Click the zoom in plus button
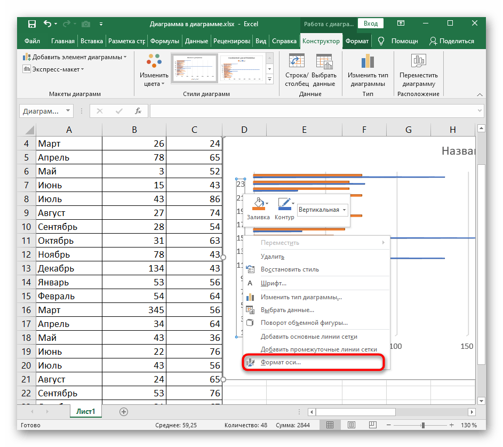The height and width of the screenshot is (447, 503). coord(451,425)
